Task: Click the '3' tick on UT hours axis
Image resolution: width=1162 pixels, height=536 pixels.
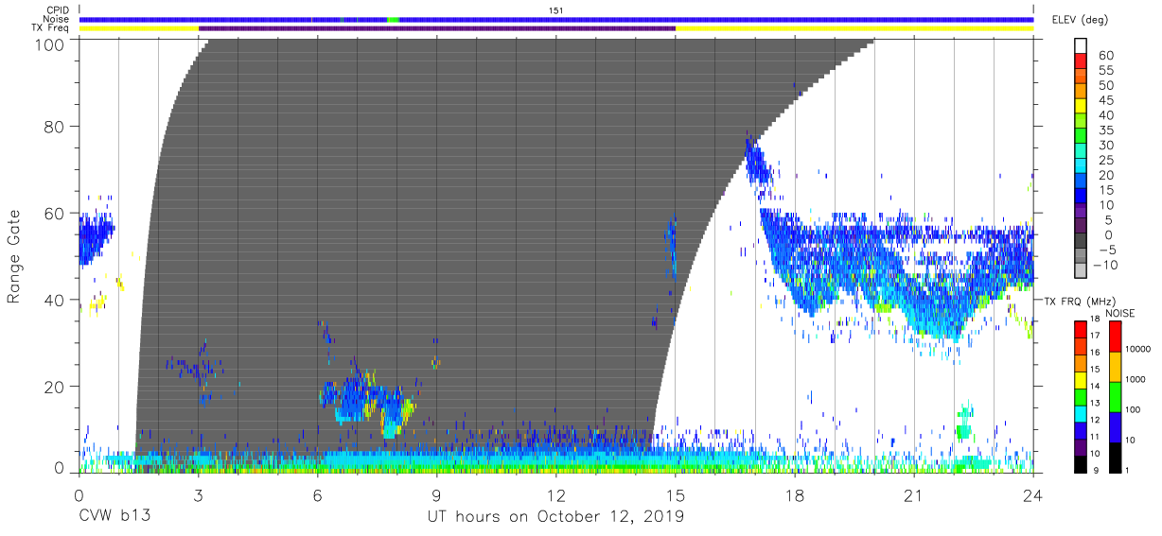Action: 198,494
